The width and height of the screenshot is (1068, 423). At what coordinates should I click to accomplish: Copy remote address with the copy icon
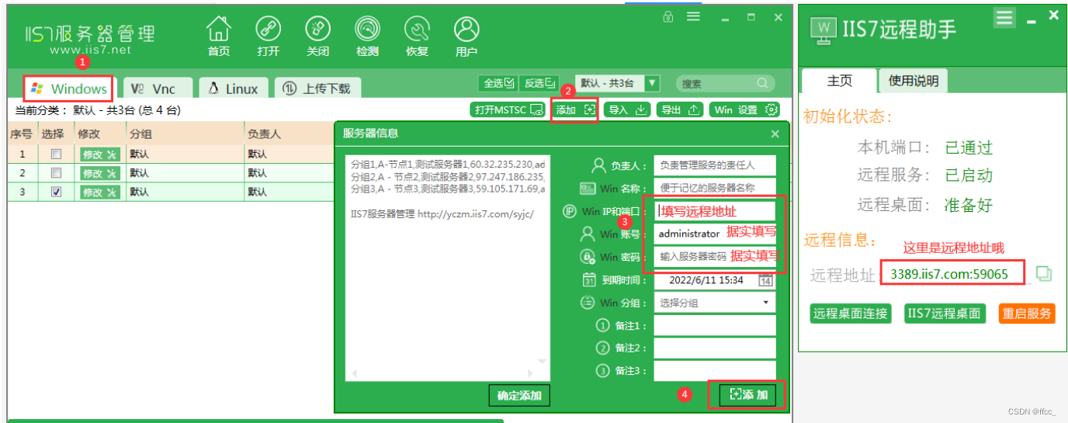[1045, 274]
